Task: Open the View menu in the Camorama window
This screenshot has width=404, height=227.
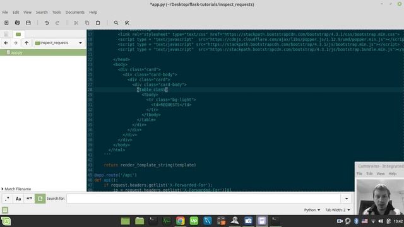Action: [x=381, y=174]
